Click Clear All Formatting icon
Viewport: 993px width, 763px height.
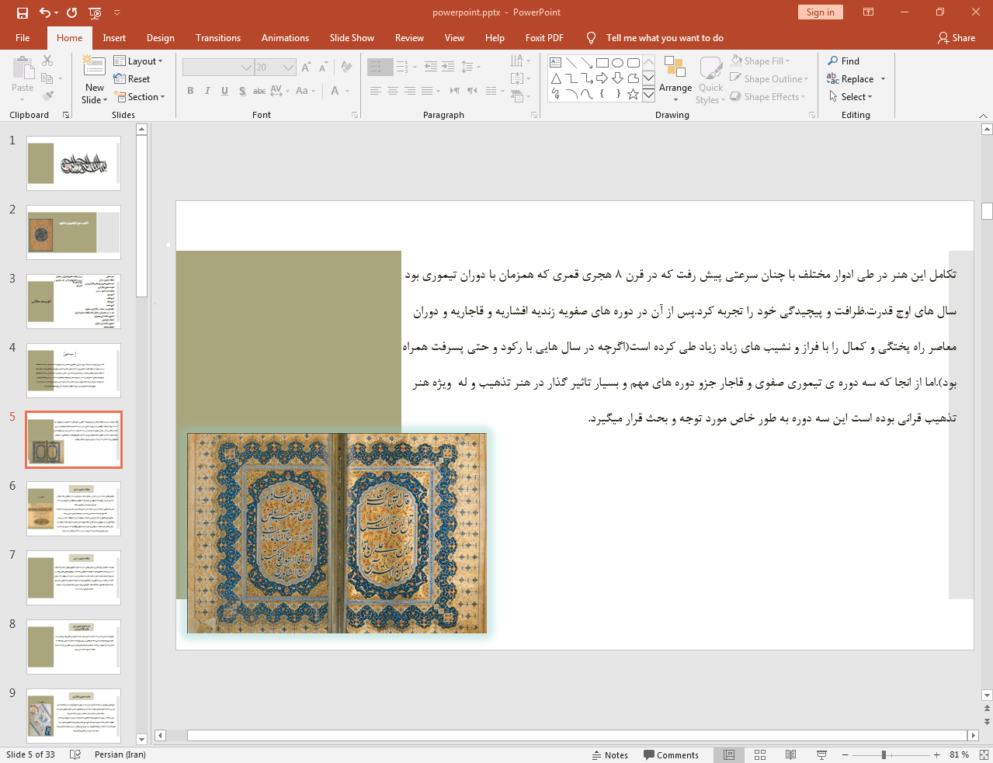(346, 68)
